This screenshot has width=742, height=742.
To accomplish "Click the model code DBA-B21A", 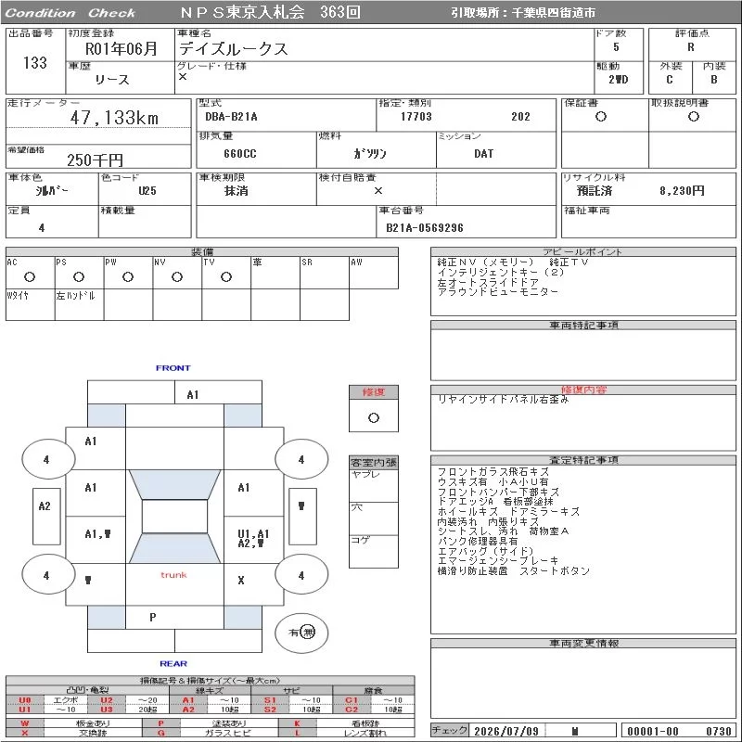I will tap(231, 117).
